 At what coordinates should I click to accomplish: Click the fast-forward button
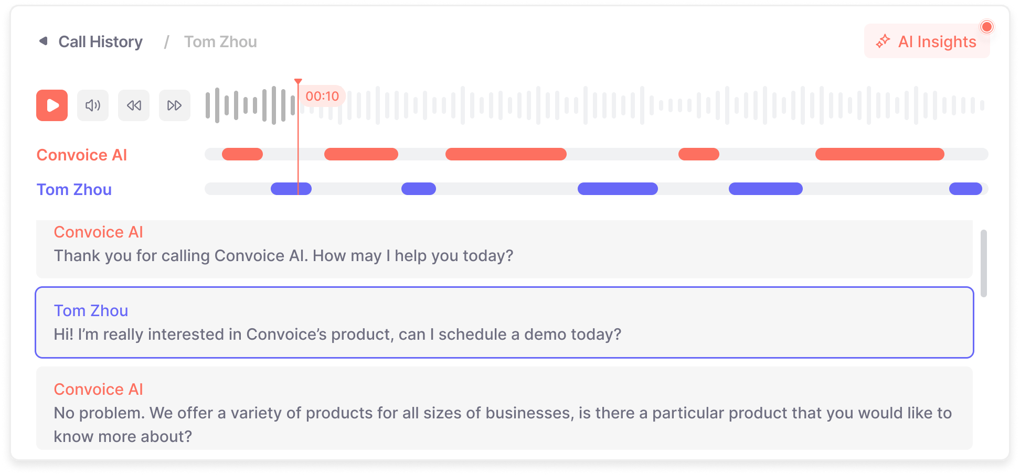175,105
